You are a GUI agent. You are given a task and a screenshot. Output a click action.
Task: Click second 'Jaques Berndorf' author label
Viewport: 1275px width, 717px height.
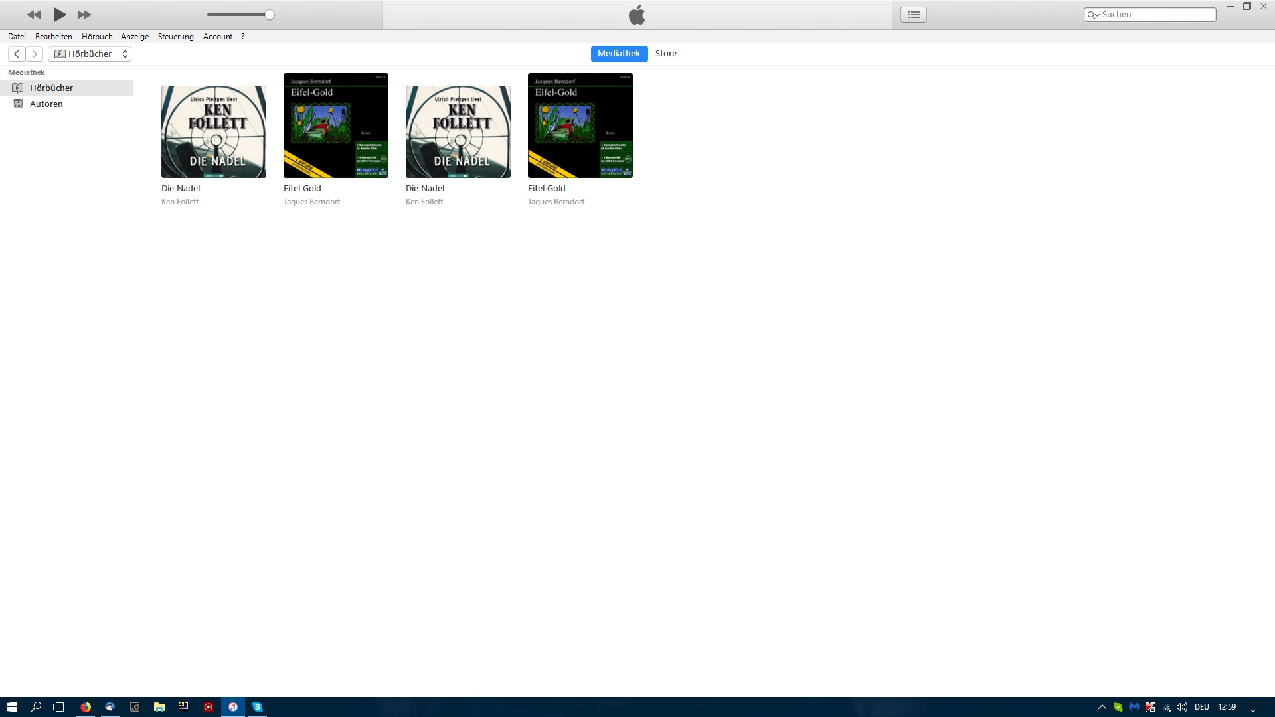click(x=556, y=202)
